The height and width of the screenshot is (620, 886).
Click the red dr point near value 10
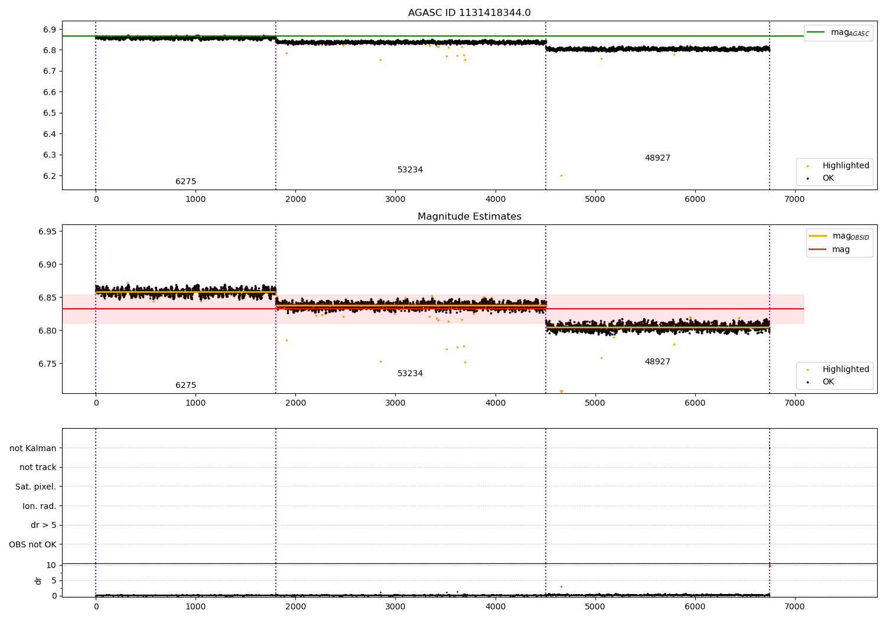pyautogui.click(x=769, y=566)
